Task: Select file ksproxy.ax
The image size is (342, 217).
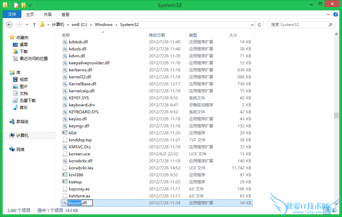Action: click(79, 189)
